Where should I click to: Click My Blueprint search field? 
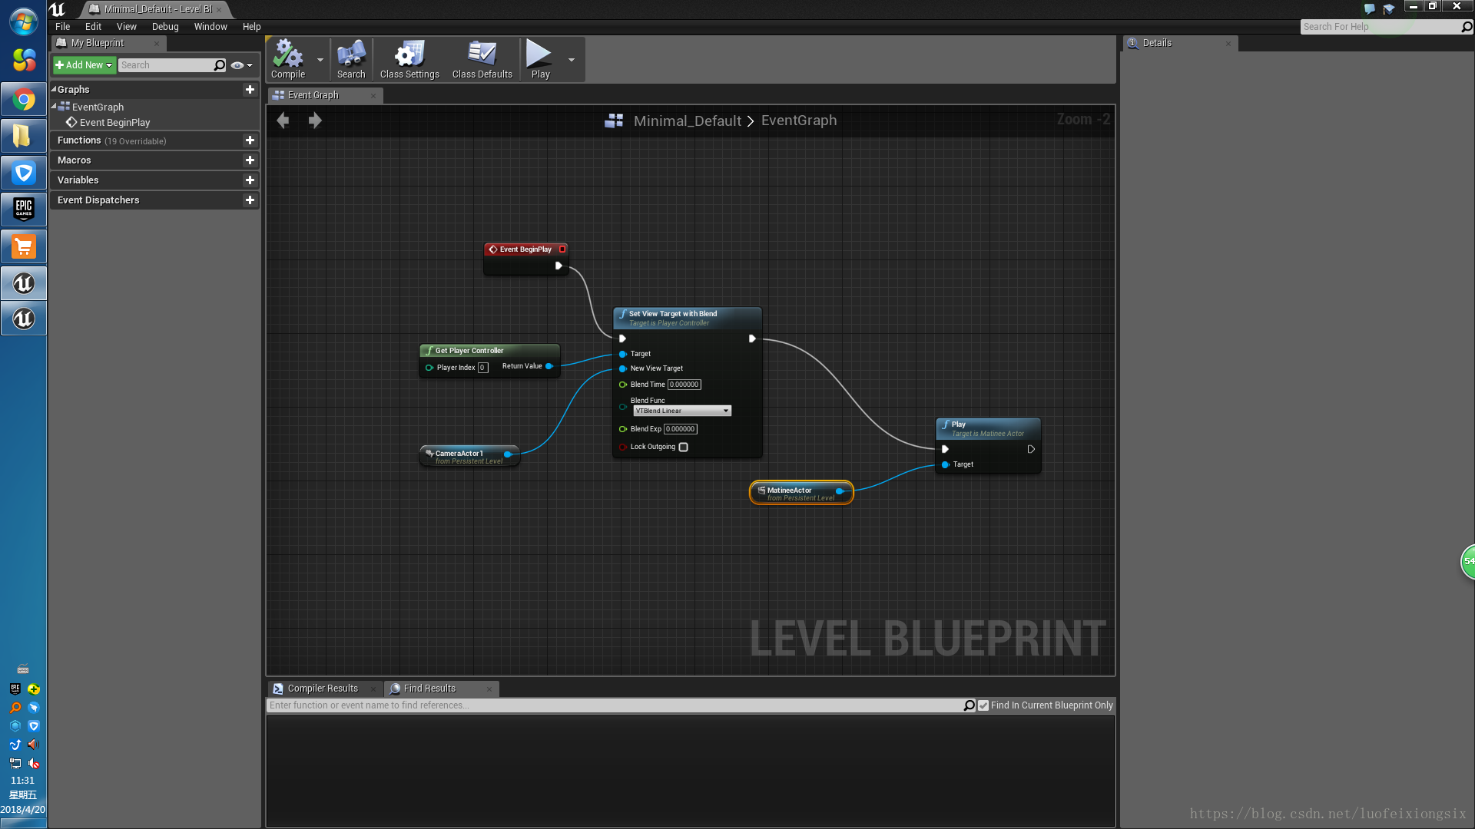pos(166,65)
